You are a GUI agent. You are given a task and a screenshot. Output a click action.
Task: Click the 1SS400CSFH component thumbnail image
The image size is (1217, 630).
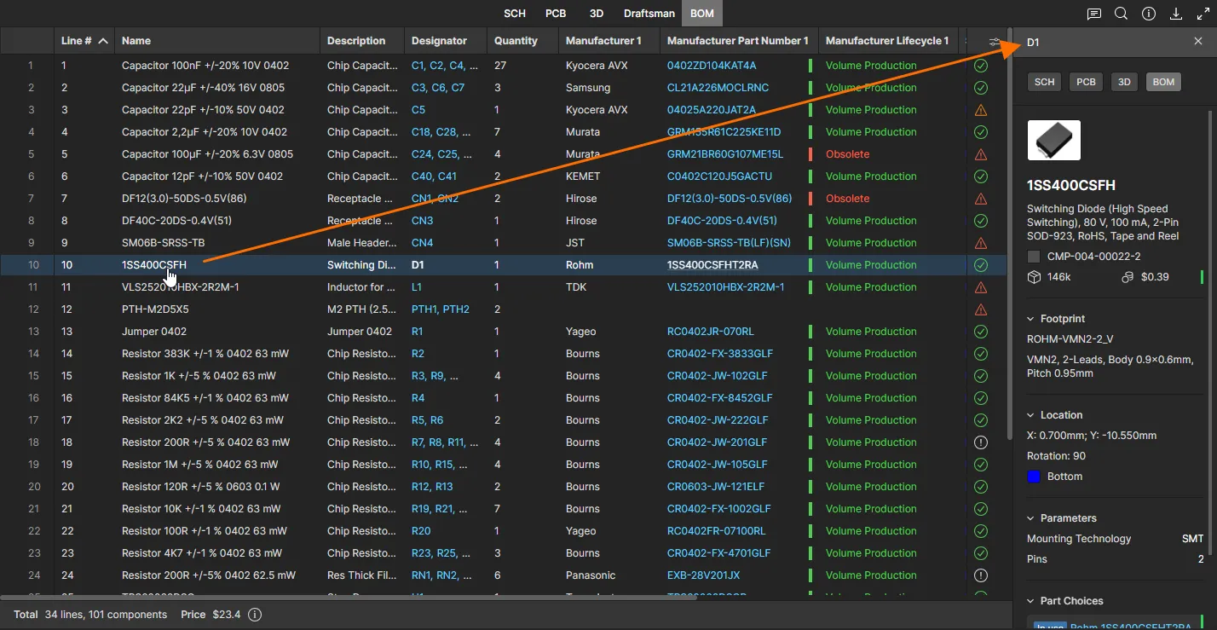[x=1053, y=141]
